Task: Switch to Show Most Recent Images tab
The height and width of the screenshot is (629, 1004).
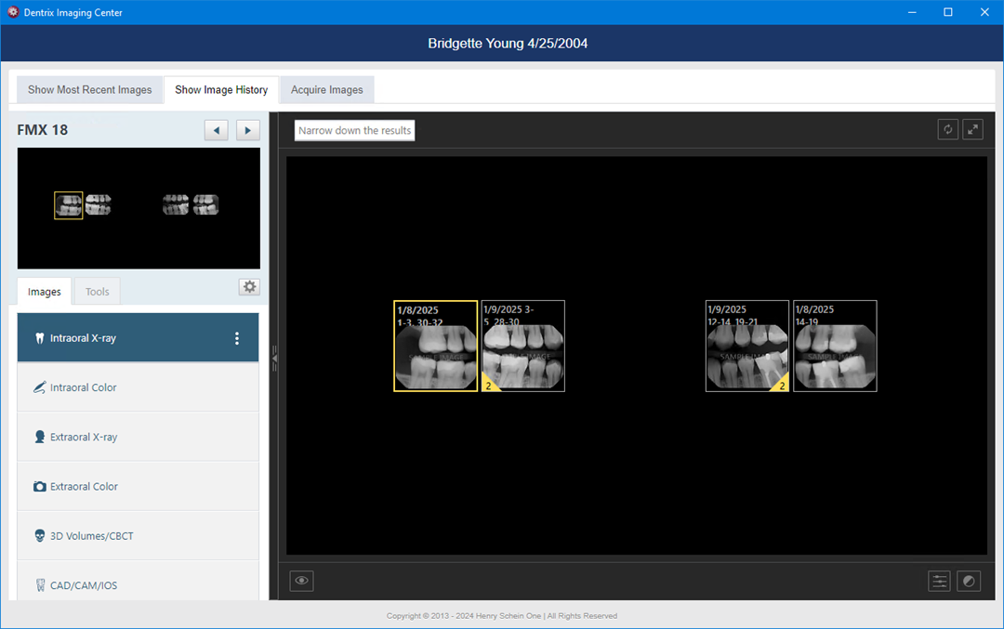Action: [89, 90]
